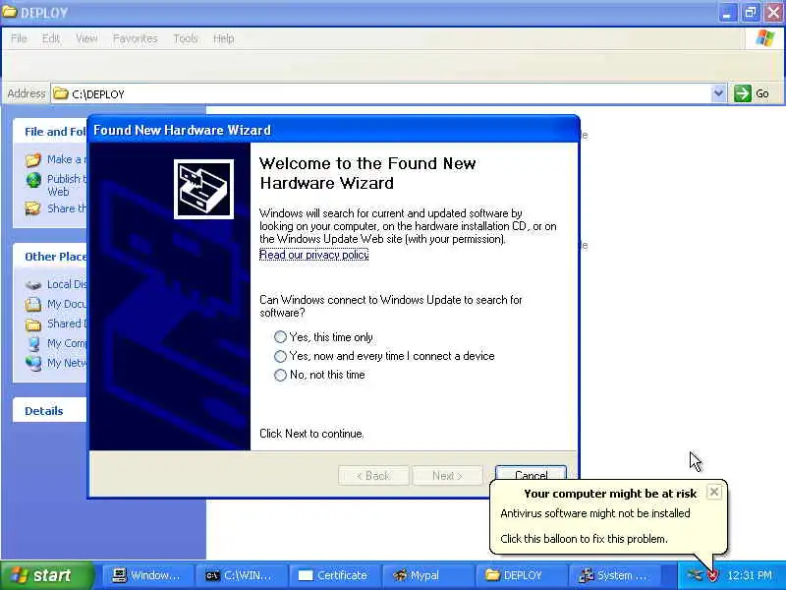
Task: Open the File menu in DEPLOY window
Action: pyautogui.click(x=19, y=38)
